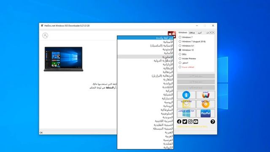Choose الإيطالية from the language list

click(x=145, y=68)
